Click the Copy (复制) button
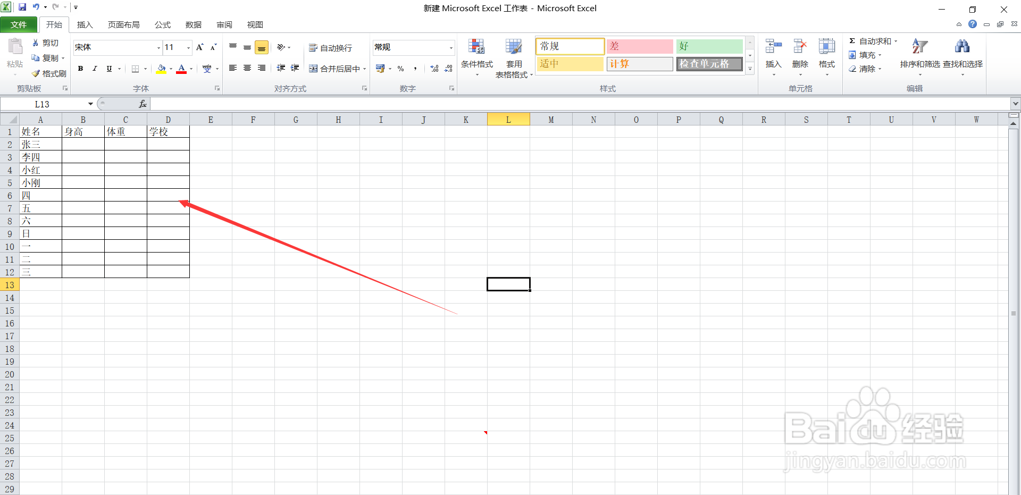Viewport: 1021px width, 495px height. click(46, 58)
